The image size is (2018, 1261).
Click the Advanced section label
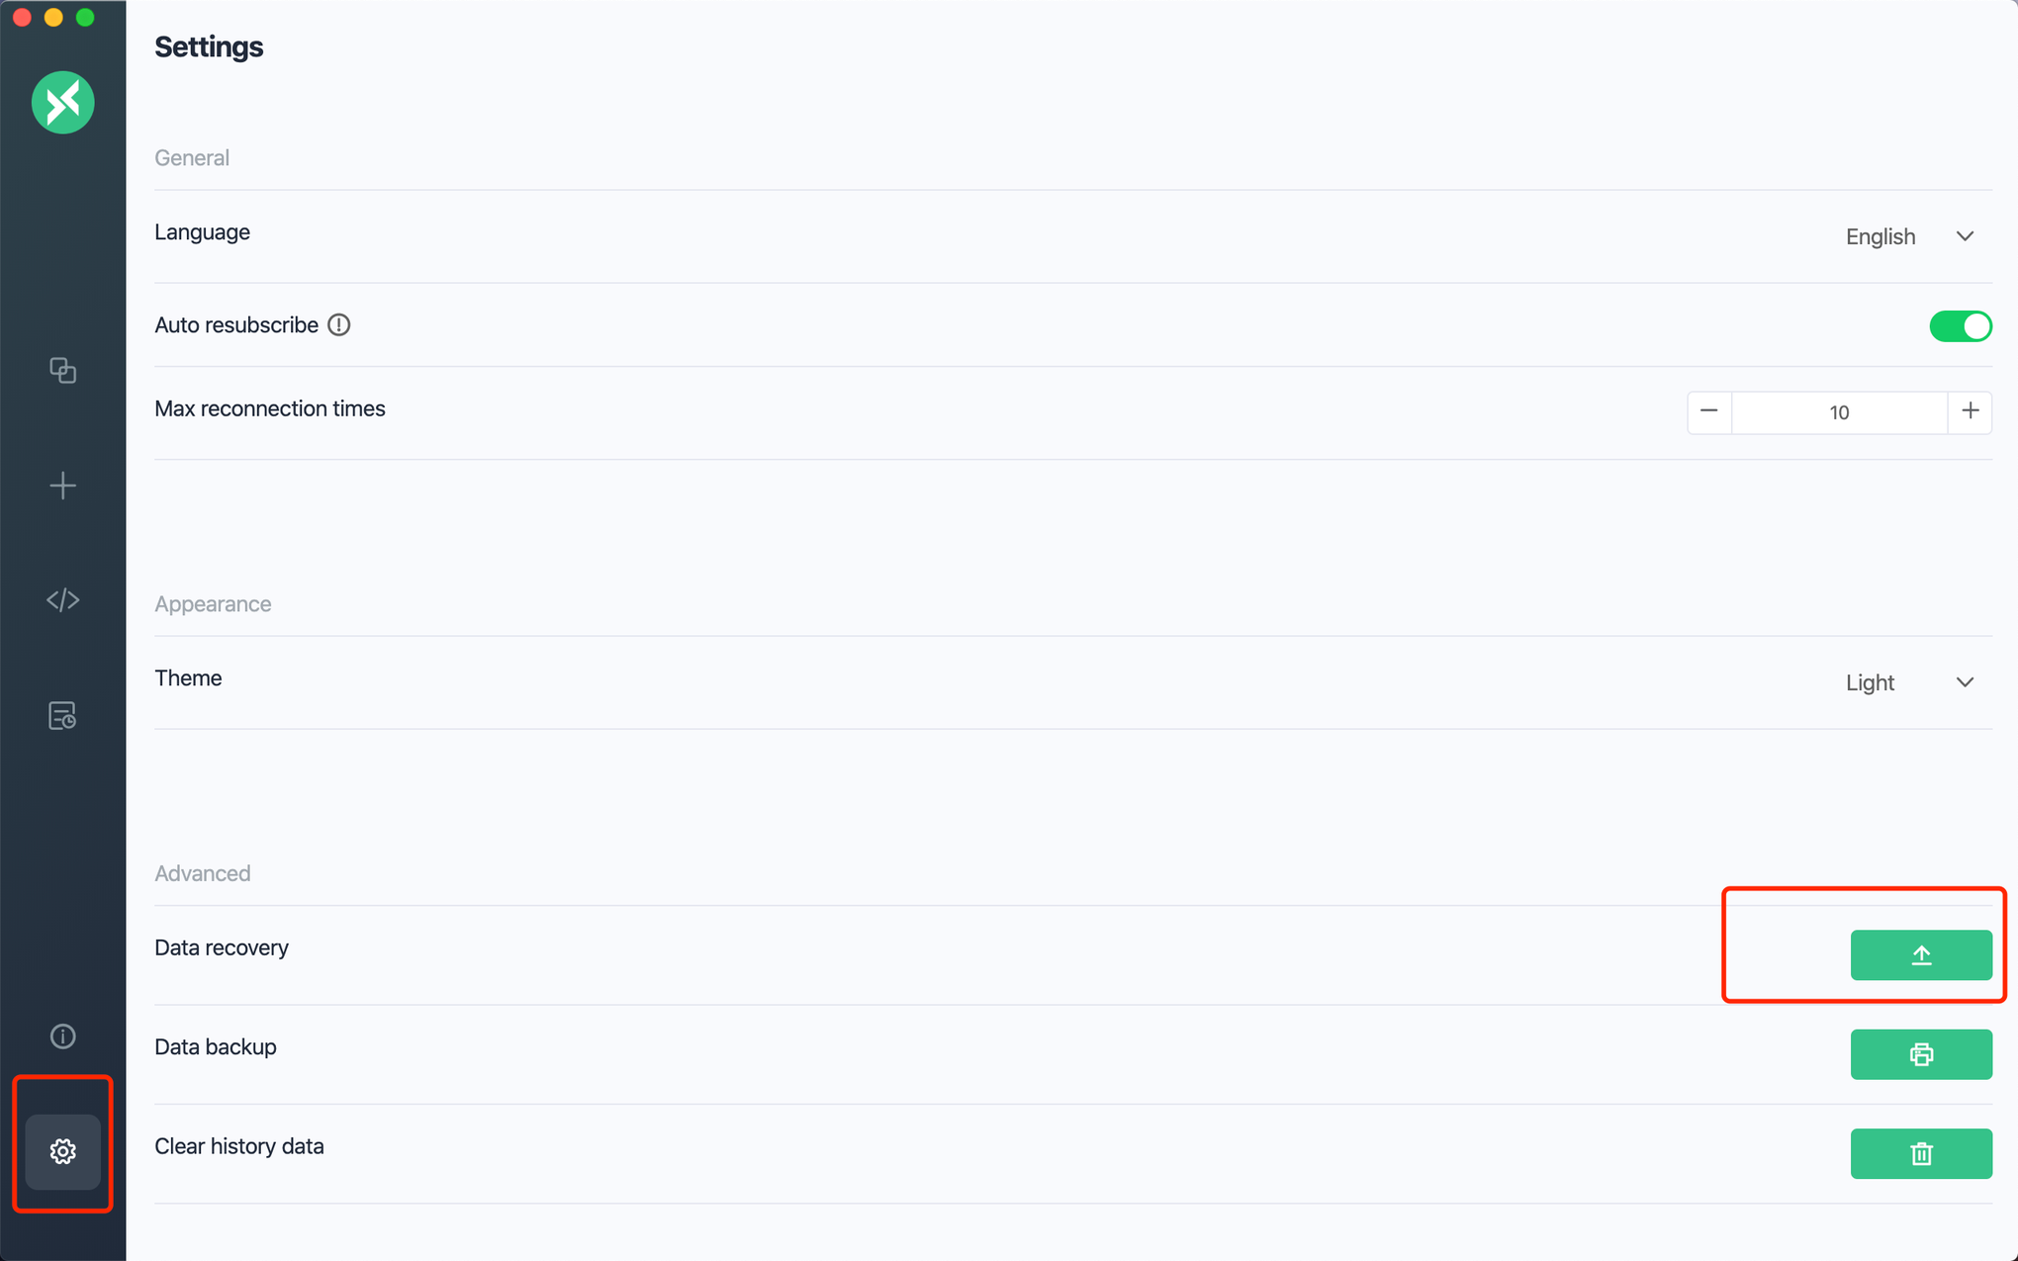coord(202,873)
